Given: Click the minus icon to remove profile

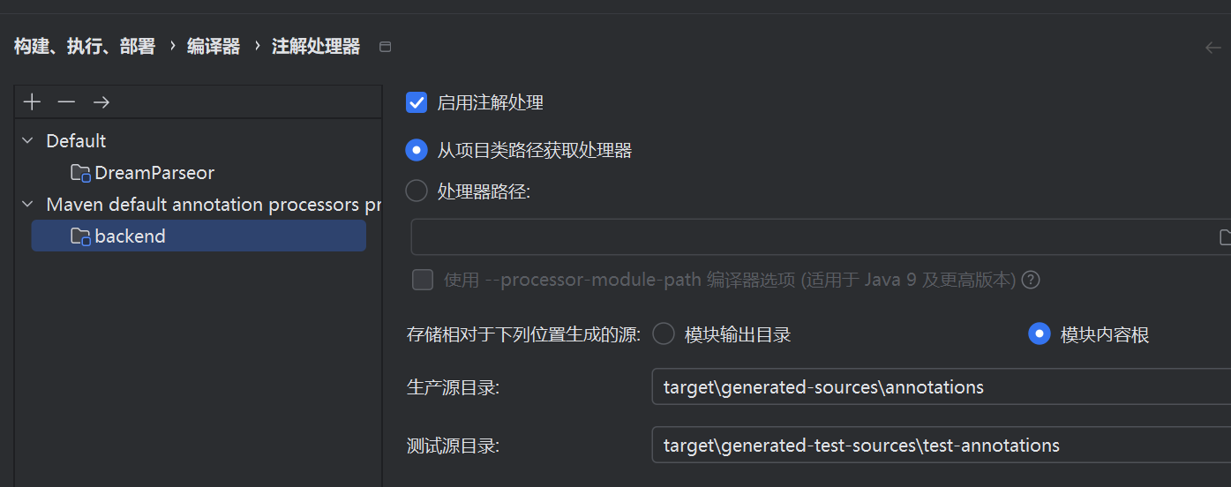Looking at the screenshot, I should click(x=66, y=102).
